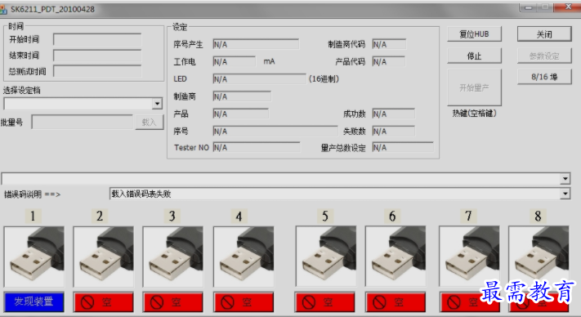Click the 开始时间 field
This screenshot has height=317, width=581.
click(x=97, y=39)
